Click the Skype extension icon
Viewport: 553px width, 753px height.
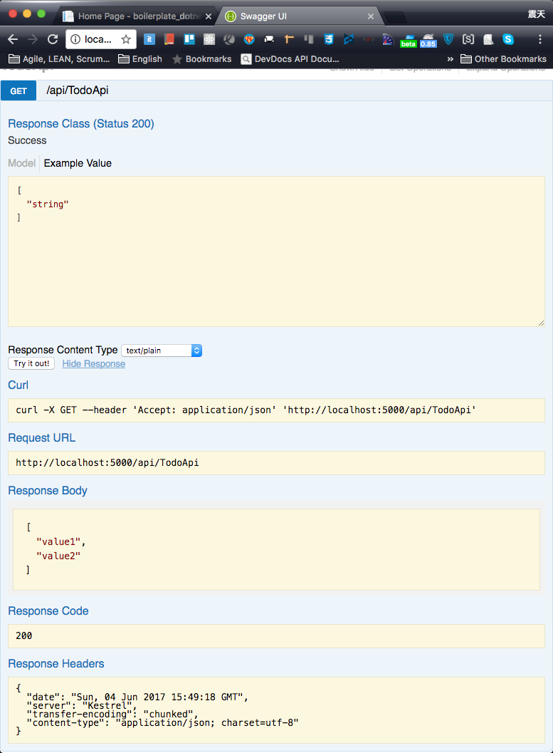[507, 40]
